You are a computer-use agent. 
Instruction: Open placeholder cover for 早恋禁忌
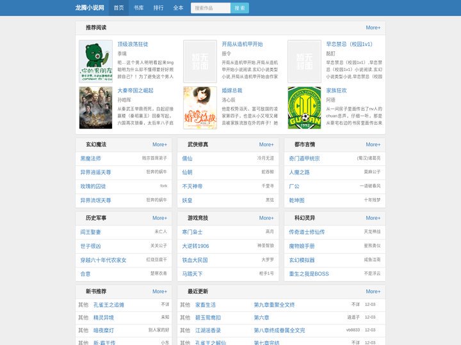click(x=304, y=61)
